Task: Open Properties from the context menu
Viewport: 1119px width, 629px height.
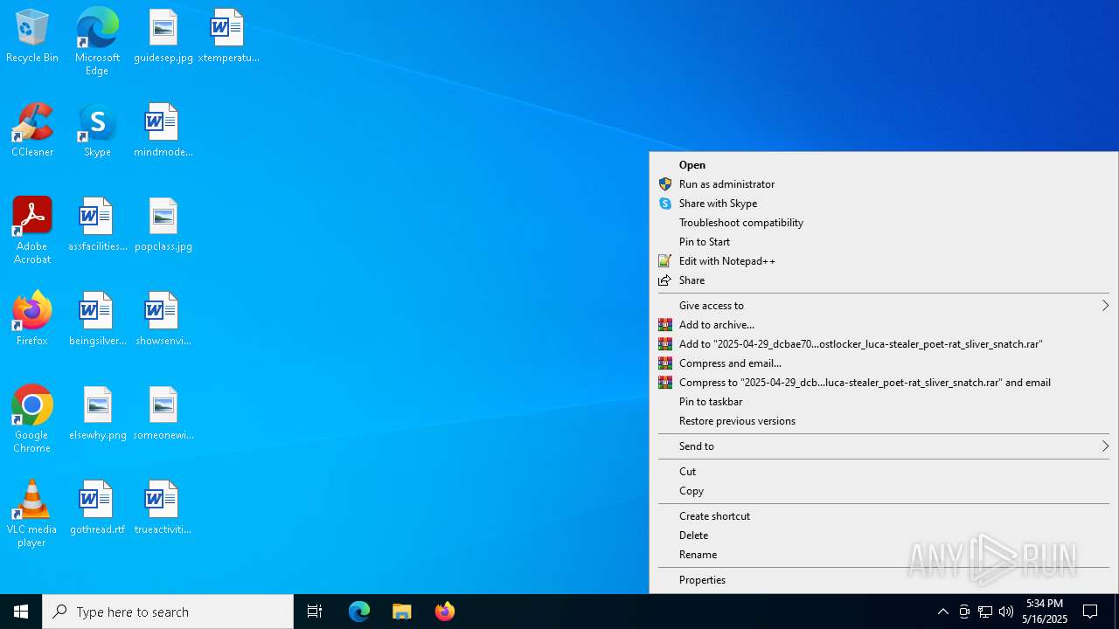Action: (884, 580)
